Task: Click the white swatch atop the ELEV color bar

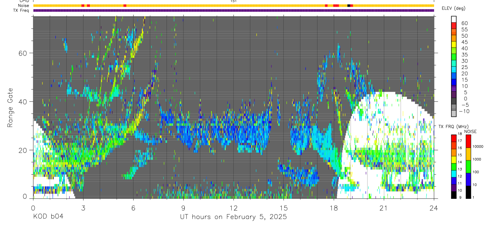Action: [454, 19]
